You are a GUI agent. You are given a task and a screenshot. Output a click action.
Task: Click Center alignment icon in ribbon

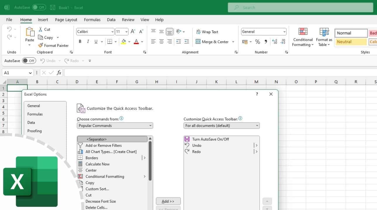pyautogui.click(x=161, y=42)
